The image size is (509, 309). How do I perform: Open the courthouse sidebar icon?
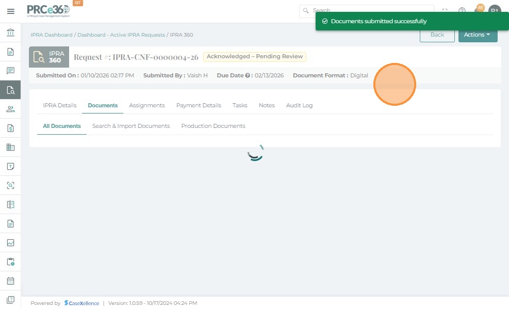[x=10, y=32]
